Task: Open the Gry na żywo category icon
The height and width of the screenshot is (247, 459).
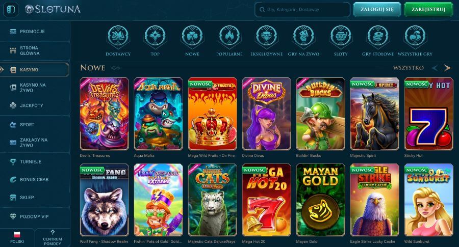Action: [x=303, y=37]
